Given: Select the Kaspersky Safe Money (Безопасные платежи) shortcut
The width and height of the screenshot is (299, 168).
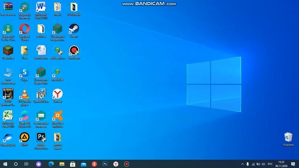Looking at the screenshot, I should coord(41,119).
